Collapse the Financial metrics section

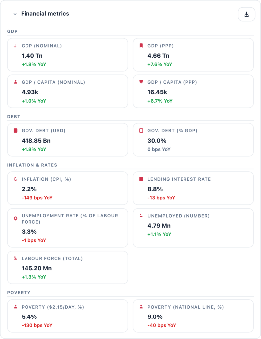15,14
